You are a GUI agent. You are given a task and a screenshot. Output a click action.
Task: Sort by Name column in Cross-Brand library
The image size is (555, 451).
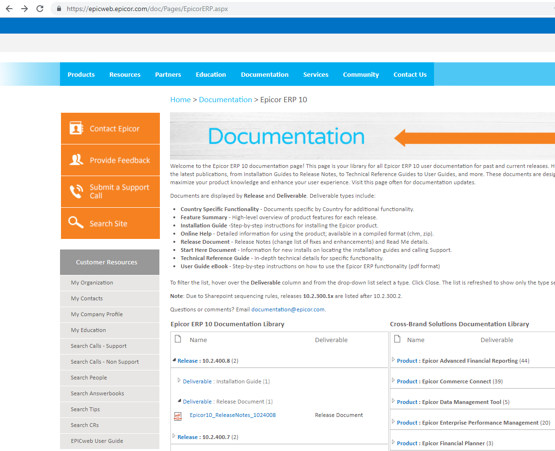coord(416,340)
